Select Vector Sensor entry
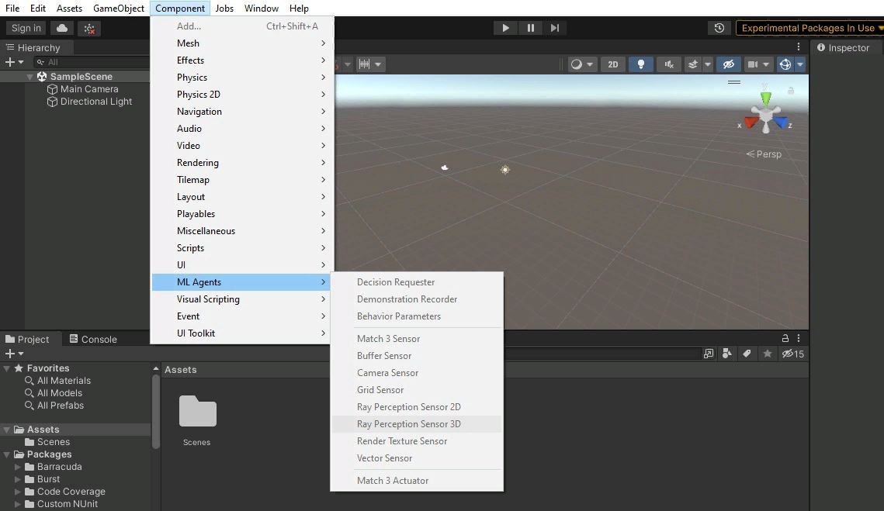Image resolution: width=884 pixels, height=511 pixels. (x=418, y=458)
